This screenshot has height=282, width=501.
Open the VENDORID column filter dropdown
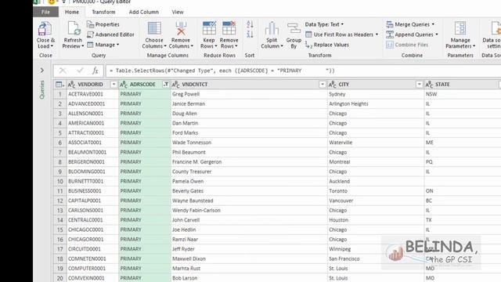(x=114, y=85)
